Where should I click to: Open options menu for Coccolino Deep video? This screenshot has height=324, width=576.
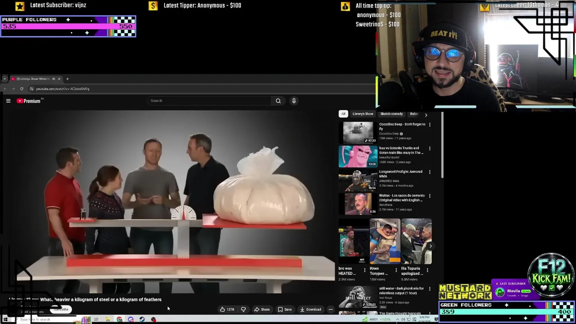click(430, 125)
